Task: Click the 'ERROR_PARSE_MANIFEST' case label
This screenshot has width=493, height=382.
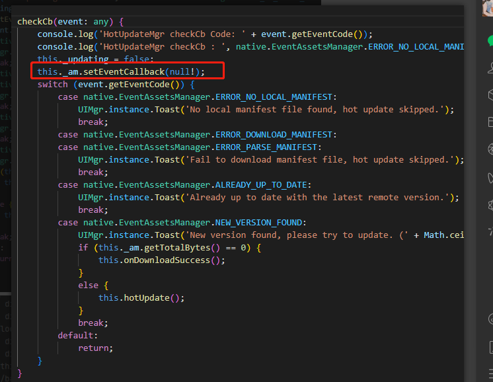Action: (190, 147)
